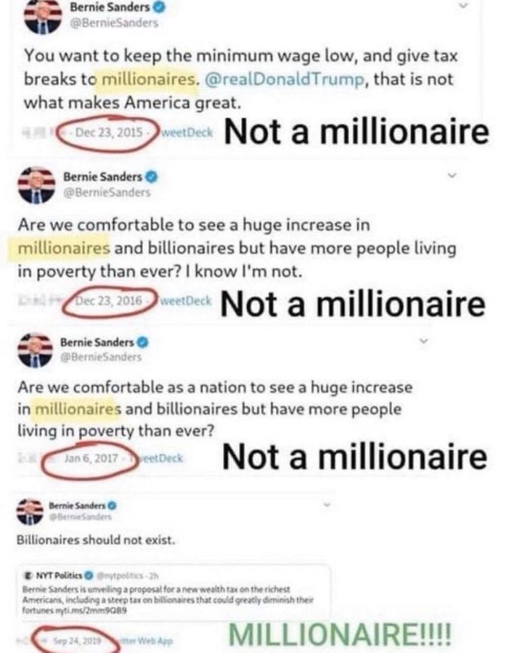Open the Jan 6, 2017 timestamp
This screenshot has height=653, width=530.
(x=91, y=458)
